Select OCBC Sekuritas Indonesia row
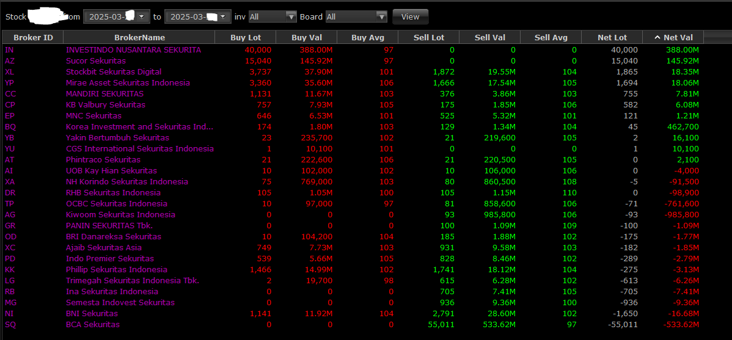Viewport: 732px width, 340px height. pos(353,203)
